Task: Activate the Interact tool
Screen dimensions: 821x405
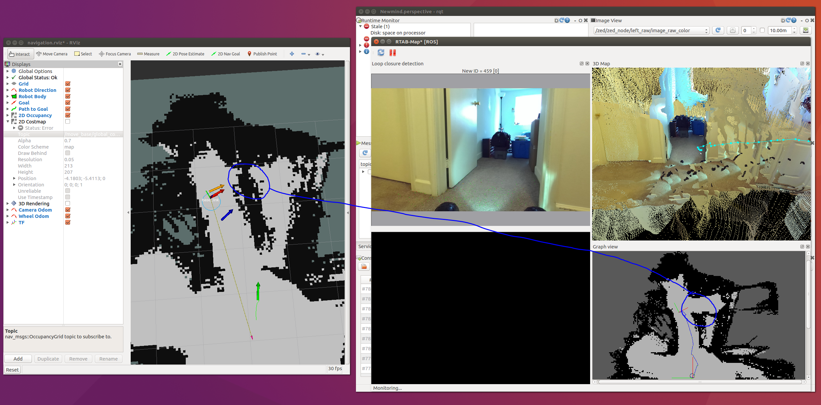Action: click(x=20, y=54)
